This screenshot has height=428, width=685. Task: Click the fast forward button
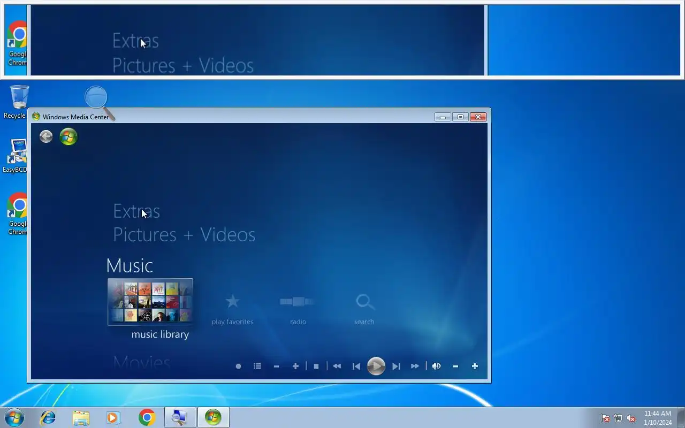tap(415, 366)
